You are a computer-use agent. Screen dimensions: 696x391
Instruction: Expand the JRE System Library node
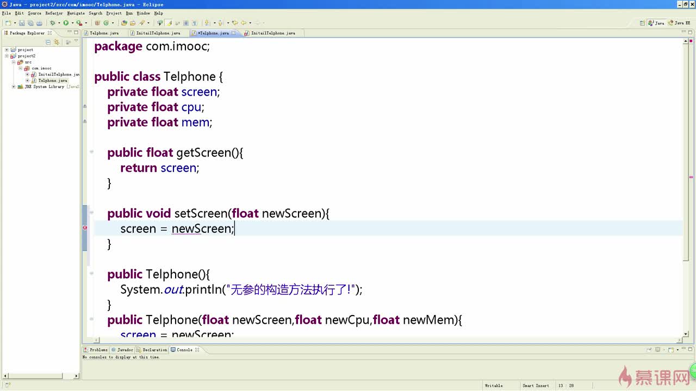[14, 87]
